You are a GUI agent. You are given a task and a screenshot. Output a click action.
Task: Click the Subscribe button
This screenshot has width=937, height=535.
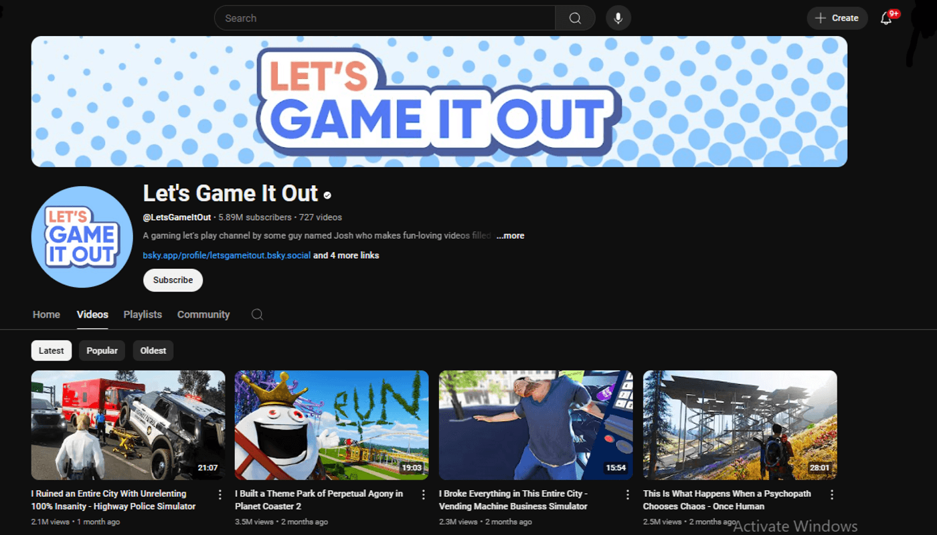point(173,280)
